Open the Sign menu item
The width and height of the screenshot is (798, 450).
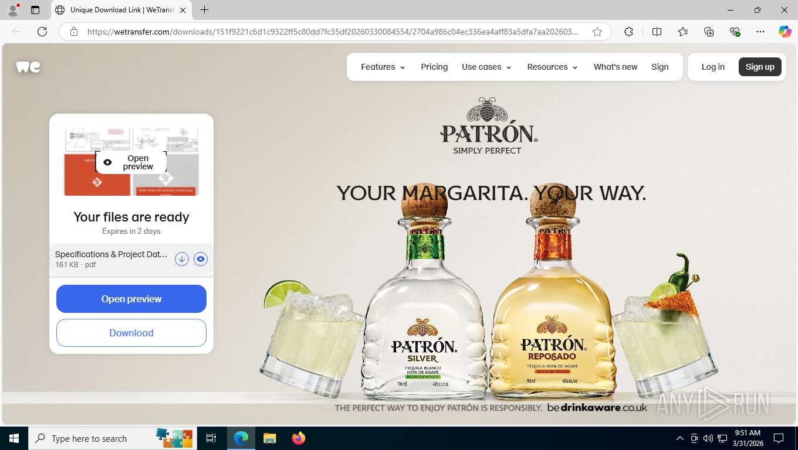pos(660,67)
